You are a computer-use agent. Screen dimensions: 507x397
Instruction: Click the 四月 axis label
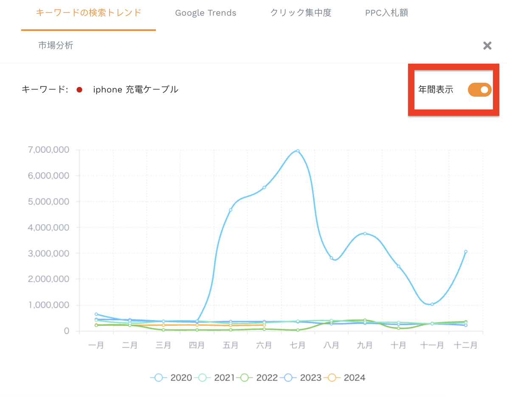[197, 345]
